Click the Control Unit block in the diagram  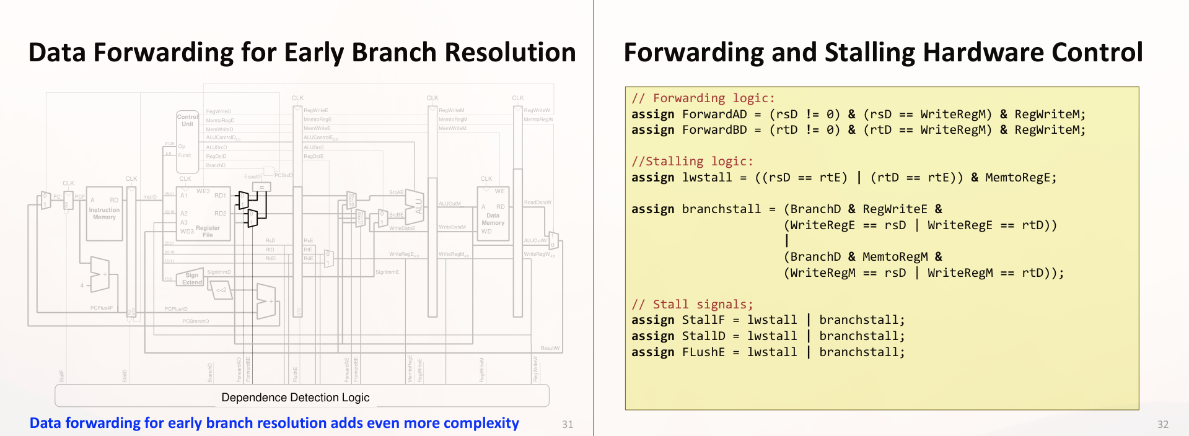pyautogui.click(x=187, y=141)
